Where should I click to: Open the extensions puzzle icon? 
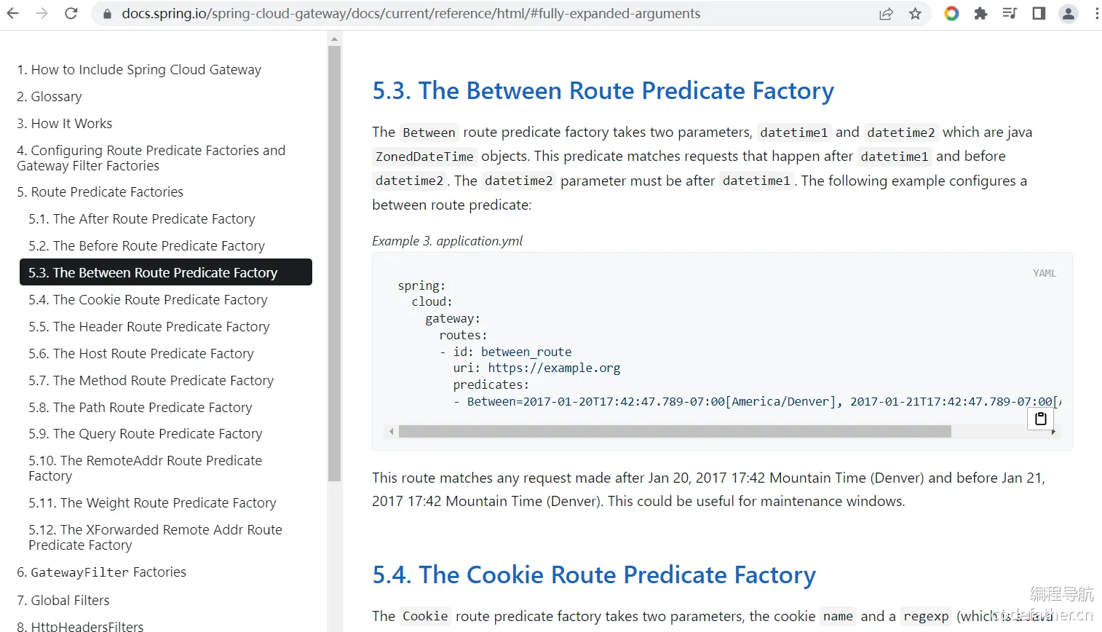point(980,13)
